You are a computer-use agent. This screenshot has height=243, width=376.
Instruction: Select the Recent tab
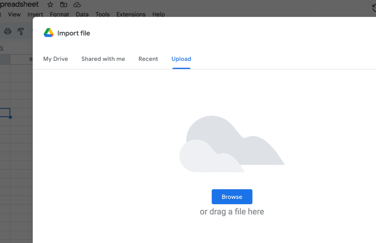148,59
